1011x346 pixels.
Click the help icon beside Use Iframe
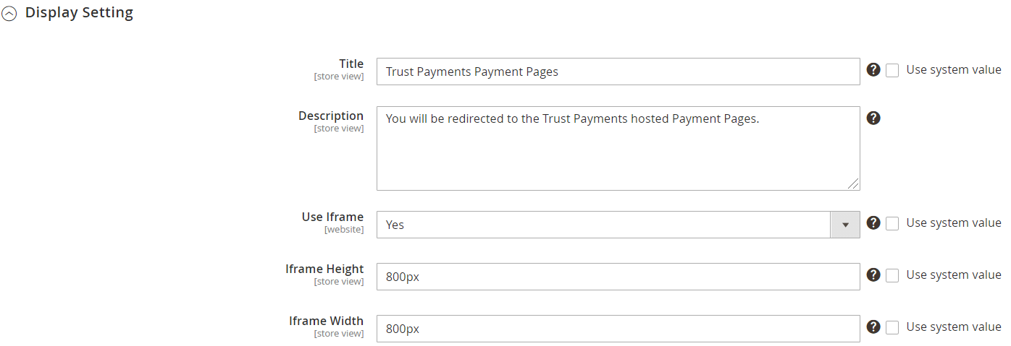pyautogui.click(x=873, y=223)
